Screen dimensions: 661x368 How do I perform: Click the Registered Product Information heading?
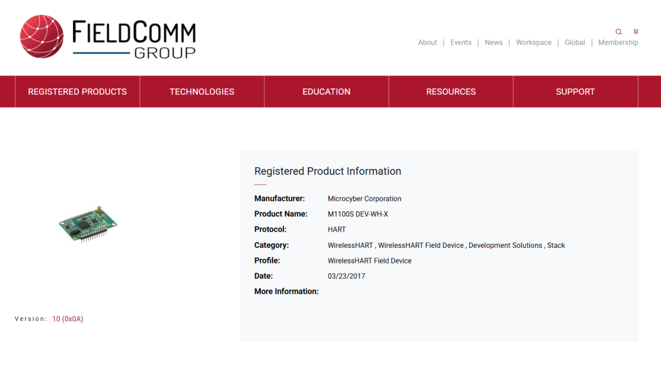tap(328, 172)
